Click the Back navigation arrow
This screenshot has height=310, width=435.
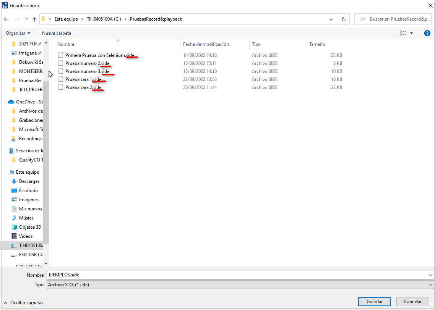[6, 19]
